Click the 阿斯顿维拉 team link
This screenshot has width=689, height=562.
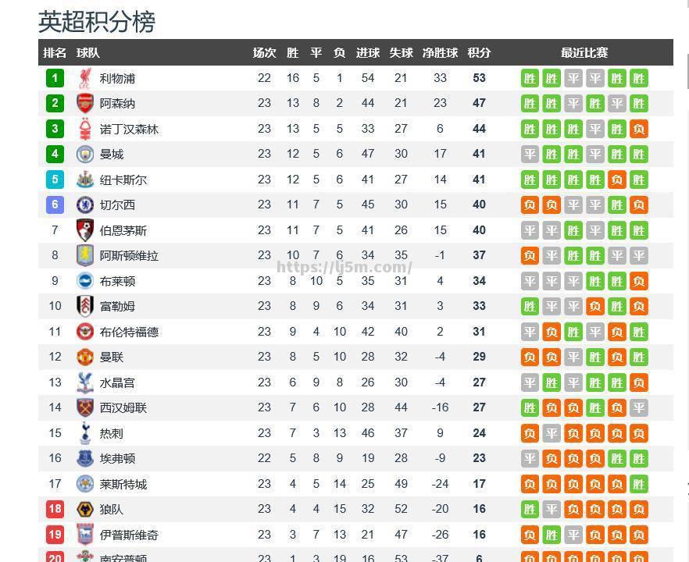(x=129, y=255)
